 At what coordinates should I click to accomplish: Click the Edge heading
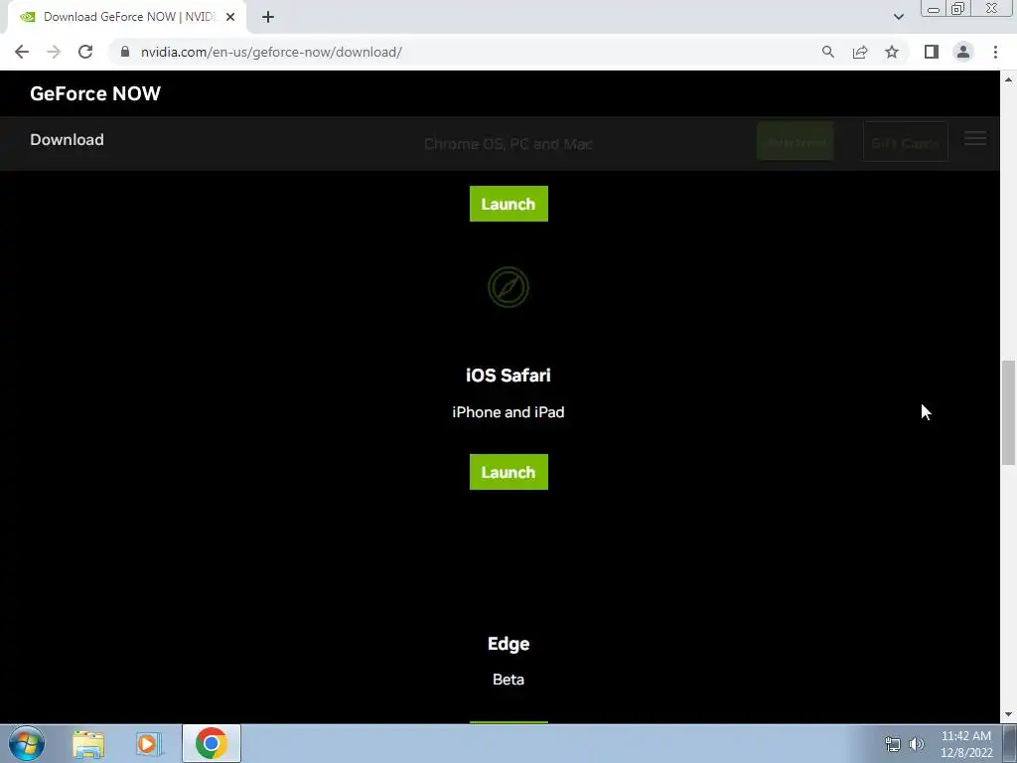[x=508, y=644]
